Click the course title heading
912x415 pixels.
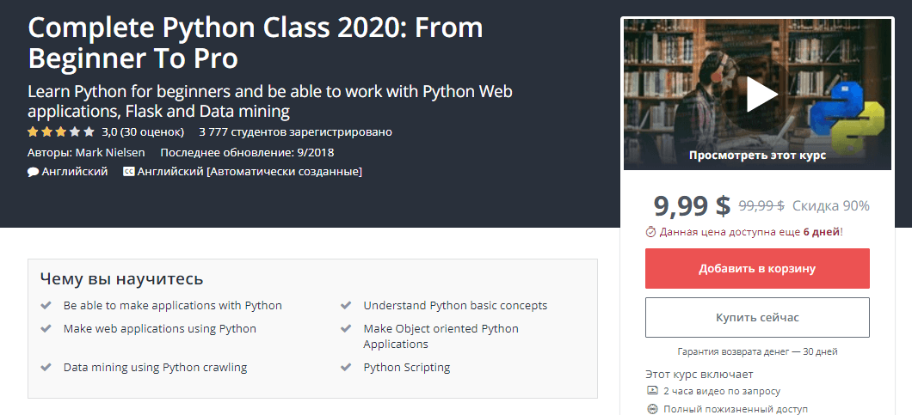coord(256,42)
